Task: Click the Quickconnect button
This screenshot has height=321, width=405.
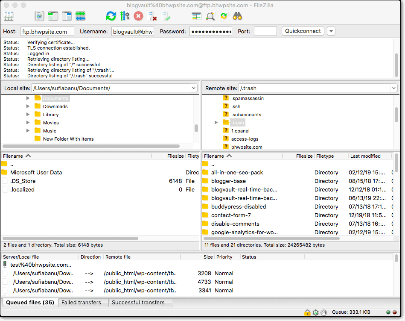Action: [x=303, y=31]
